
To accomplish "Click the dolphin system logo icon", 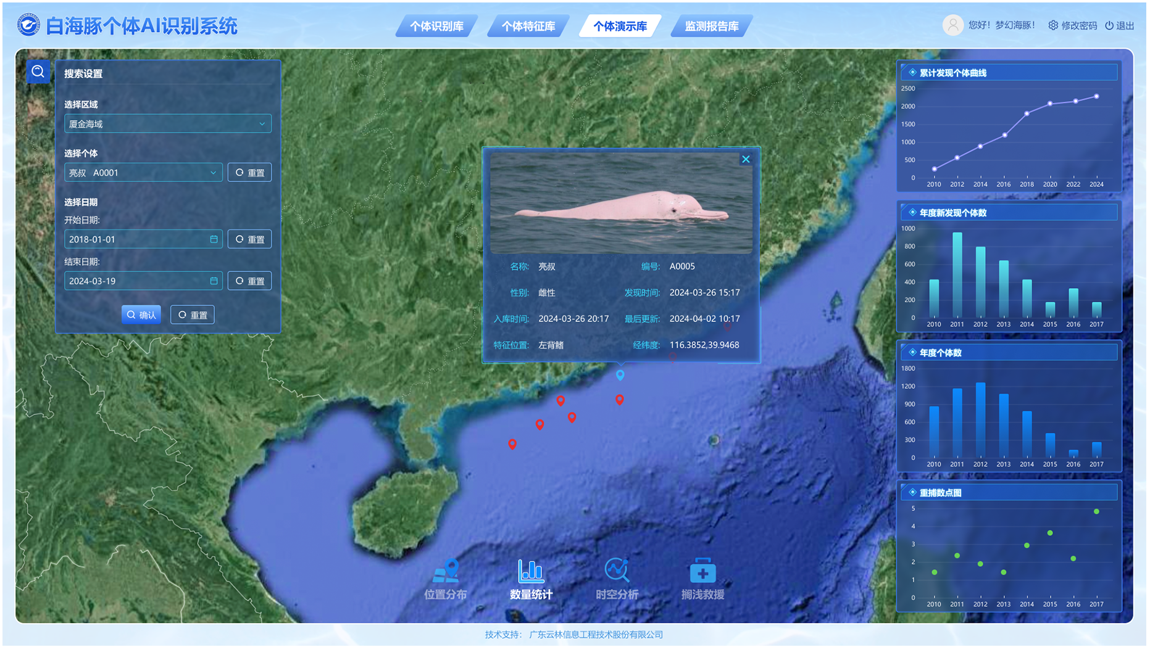I will [28, 25].
